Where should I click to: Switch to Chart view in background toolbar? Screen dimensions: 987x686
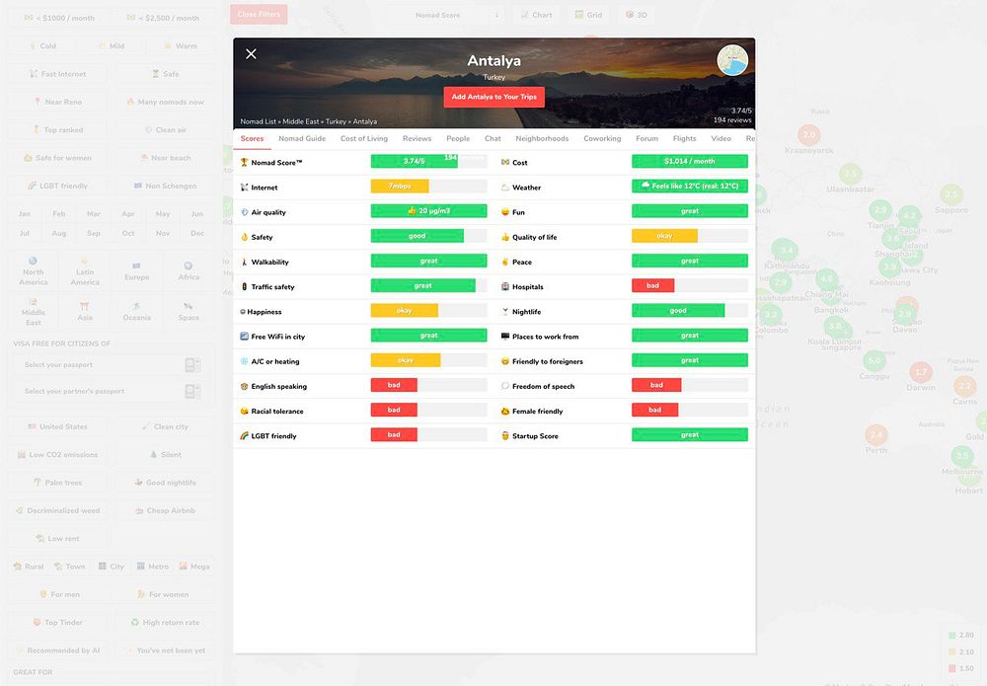[x=536, y=15]
